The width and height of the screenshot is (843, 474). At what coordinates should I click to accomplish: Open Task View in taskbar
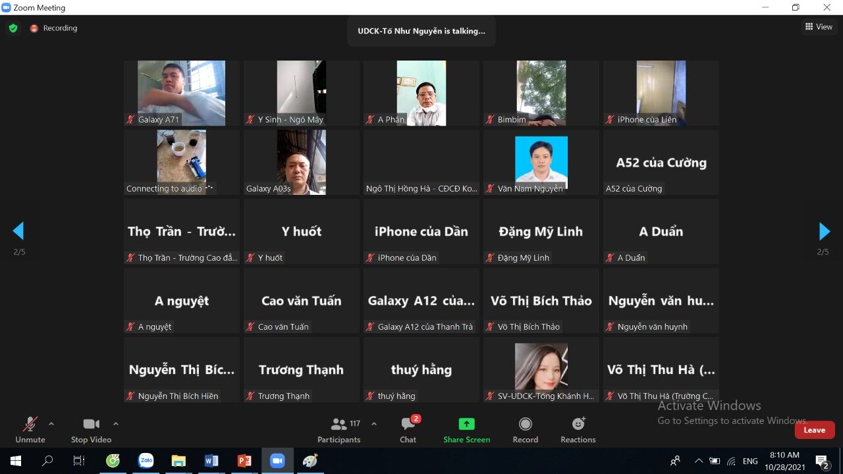[x=79, y=461]
